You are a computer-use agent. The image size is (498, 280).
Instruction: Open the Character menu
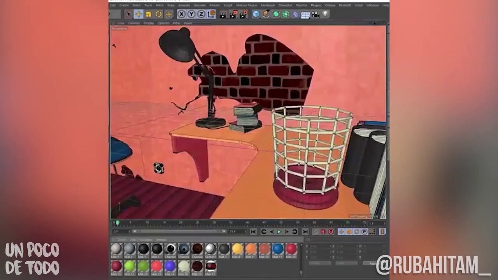pyautogui.click(x=285, y=5)
